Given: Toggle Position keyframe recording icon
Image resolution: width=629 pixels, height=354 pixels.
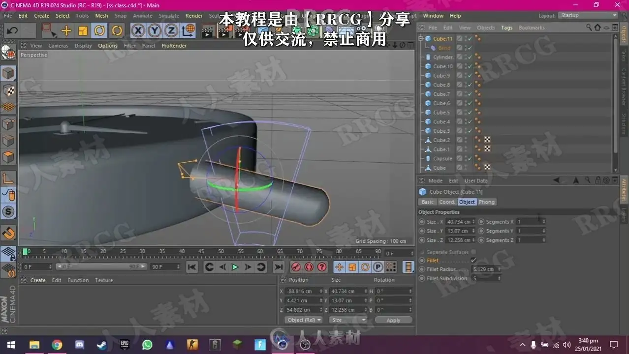Looking at the screenshot, I should point(339,267).
